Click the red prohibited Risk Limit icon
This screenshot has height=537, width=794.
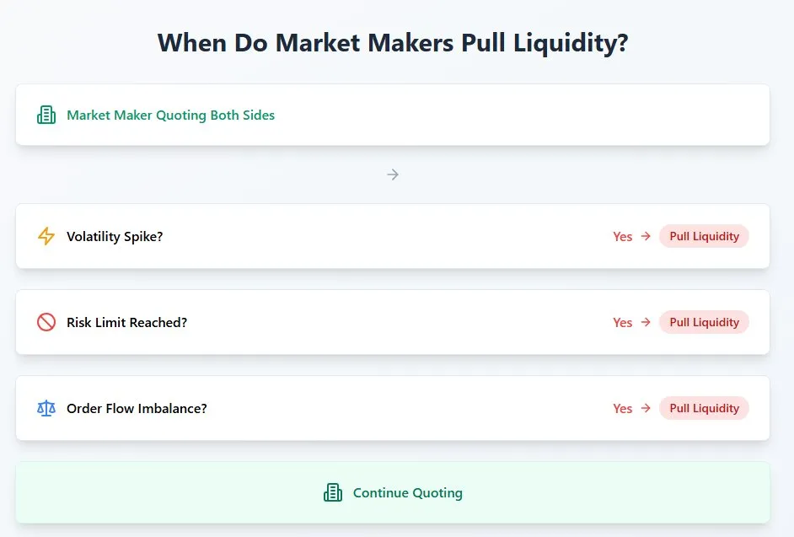(x=46, y=322)
